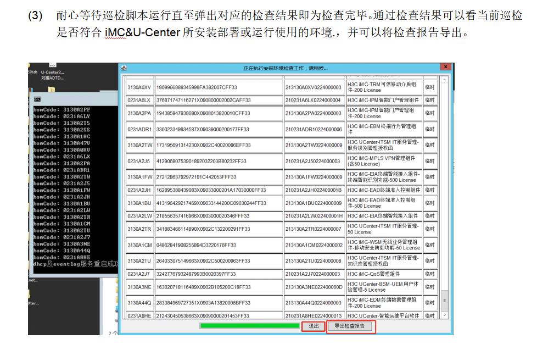Click the command prompt window icon
The image size is (537, 361).
[x=37, y=99]
